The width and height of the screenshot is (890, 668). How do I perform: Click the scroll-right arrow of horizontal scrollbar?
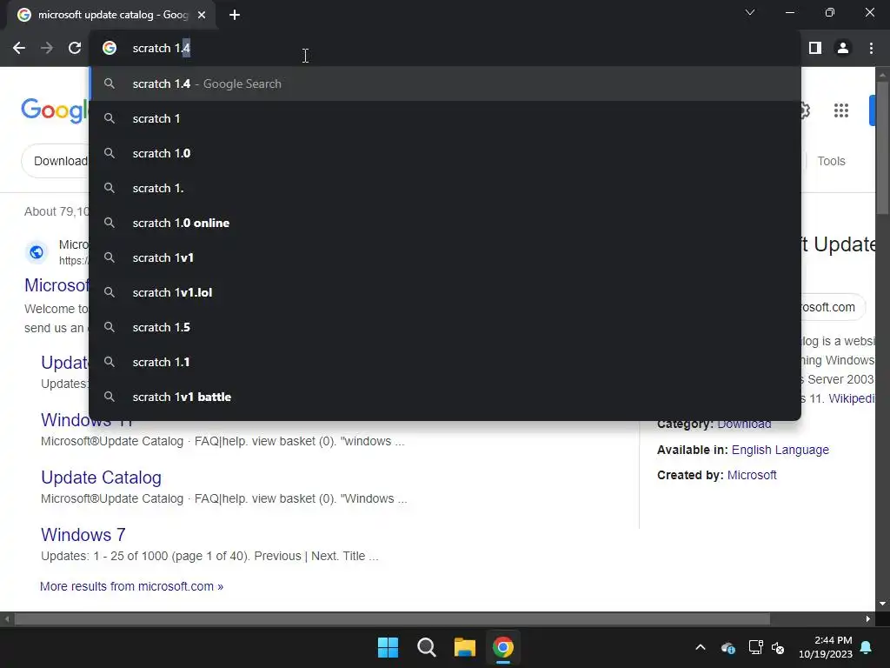(868, 618)
